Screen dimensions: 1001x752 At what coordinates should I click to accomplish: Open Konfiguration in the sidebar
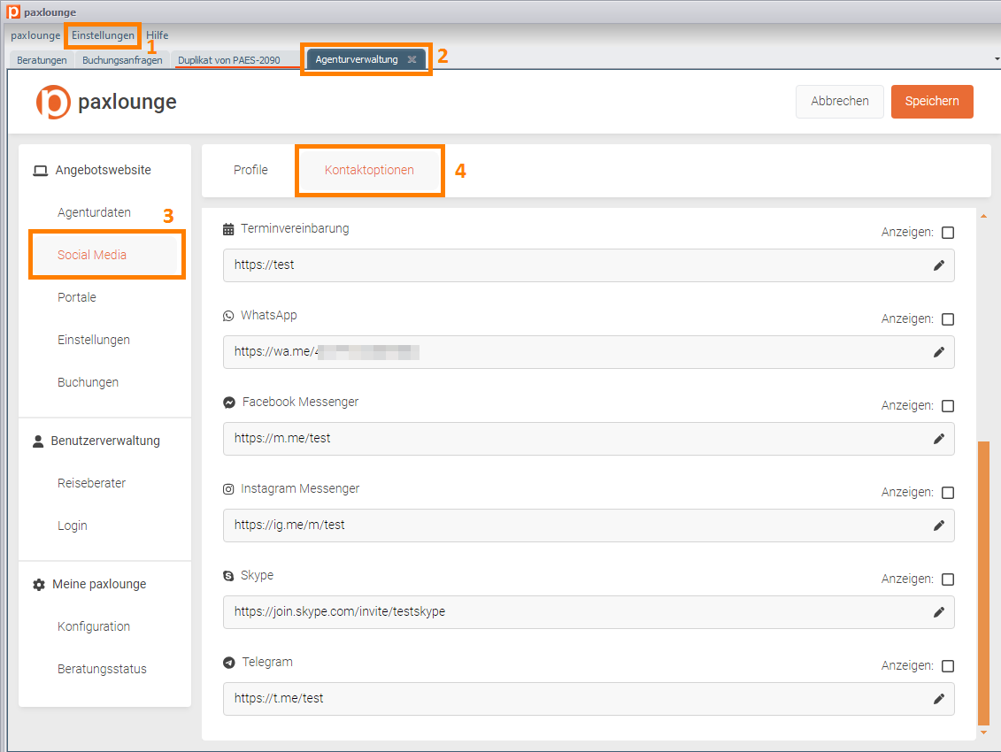(x=93, y=627)
